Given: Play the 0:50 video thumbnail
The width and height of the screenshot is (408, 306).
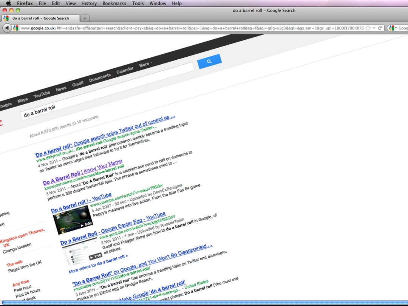Looking at the screenshot, I should [x=73, y=219].
